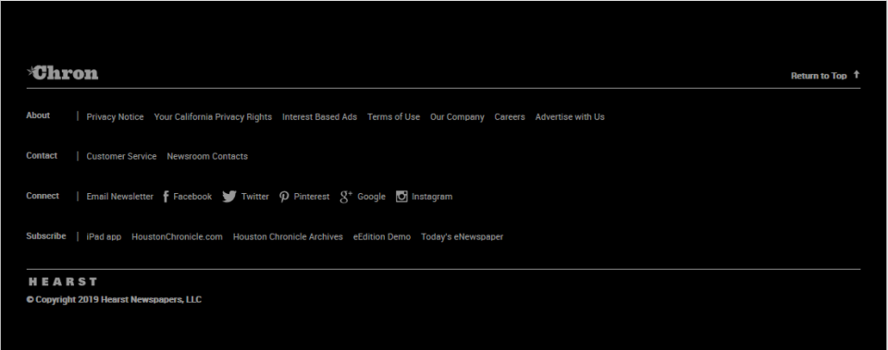Click the Return to Top arrow icon
Image resolution: width=888 pixels, height=350 pixels.
[857, 75]
